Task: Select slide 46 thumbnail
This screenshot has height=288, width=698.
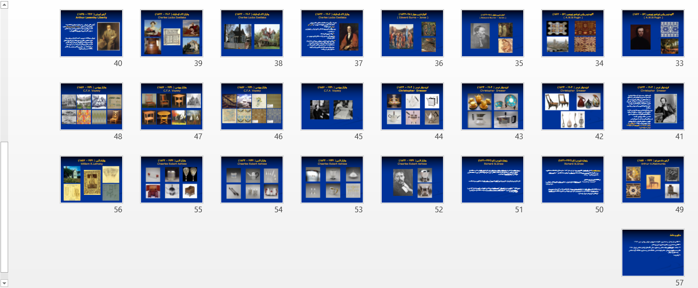Action: tap(252, 106)
